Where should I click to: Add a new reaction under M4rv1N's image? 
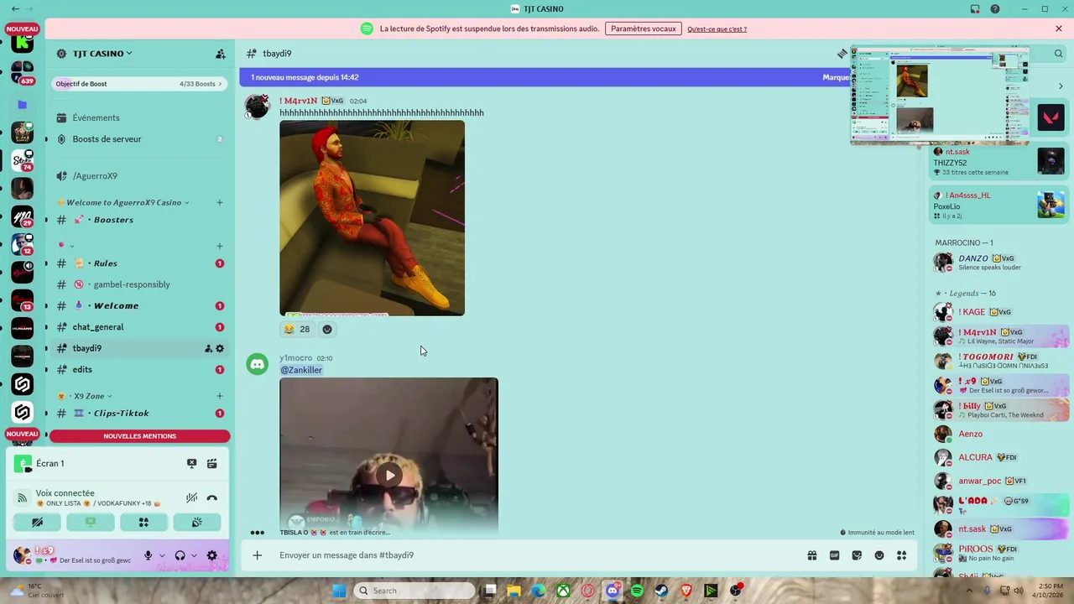(327, 329)
